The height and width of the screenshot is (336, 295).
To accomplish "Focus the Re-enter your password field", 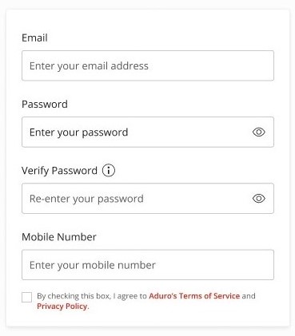I will point(148,198).
